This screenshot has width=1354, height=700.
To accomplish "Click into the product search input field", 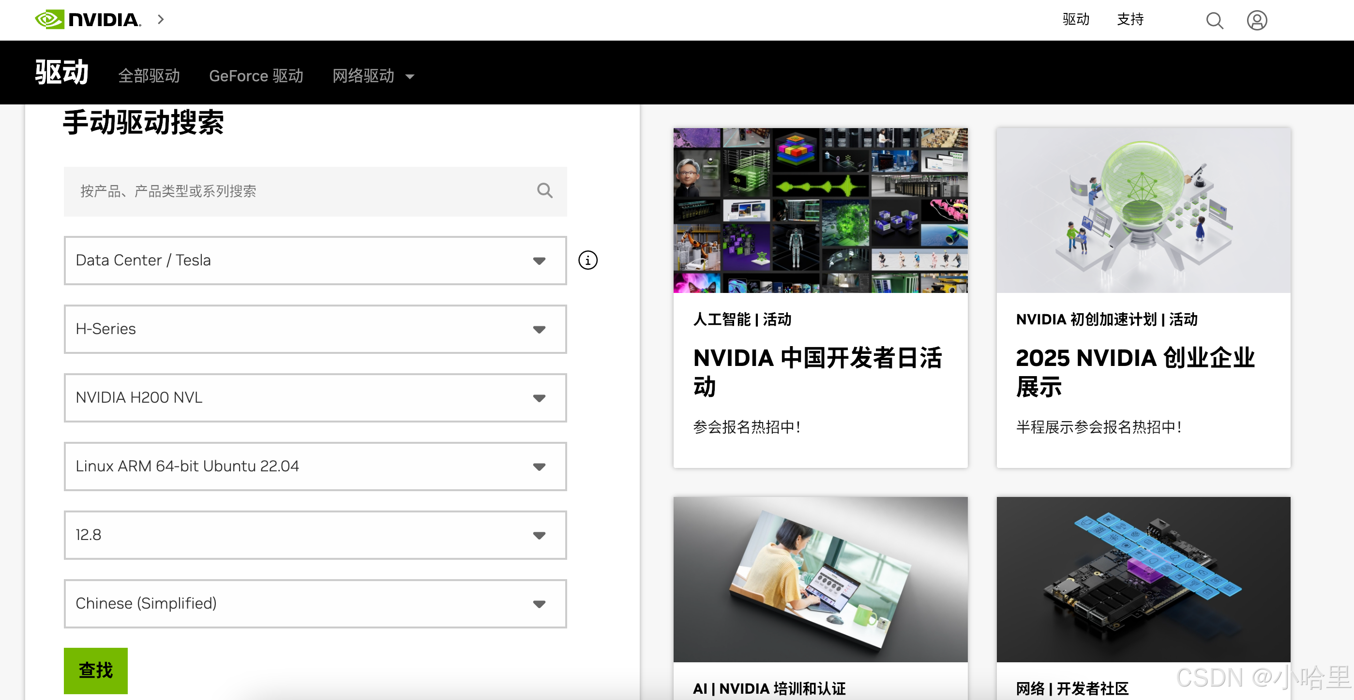I will tap(300, 191).
